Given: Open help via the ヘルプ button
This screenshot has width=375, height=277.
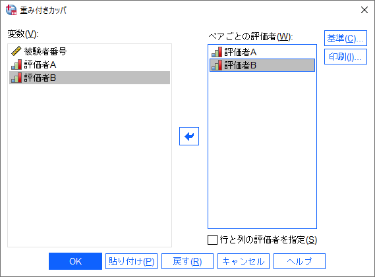Looking at the screenshot, I should (299, 261).
